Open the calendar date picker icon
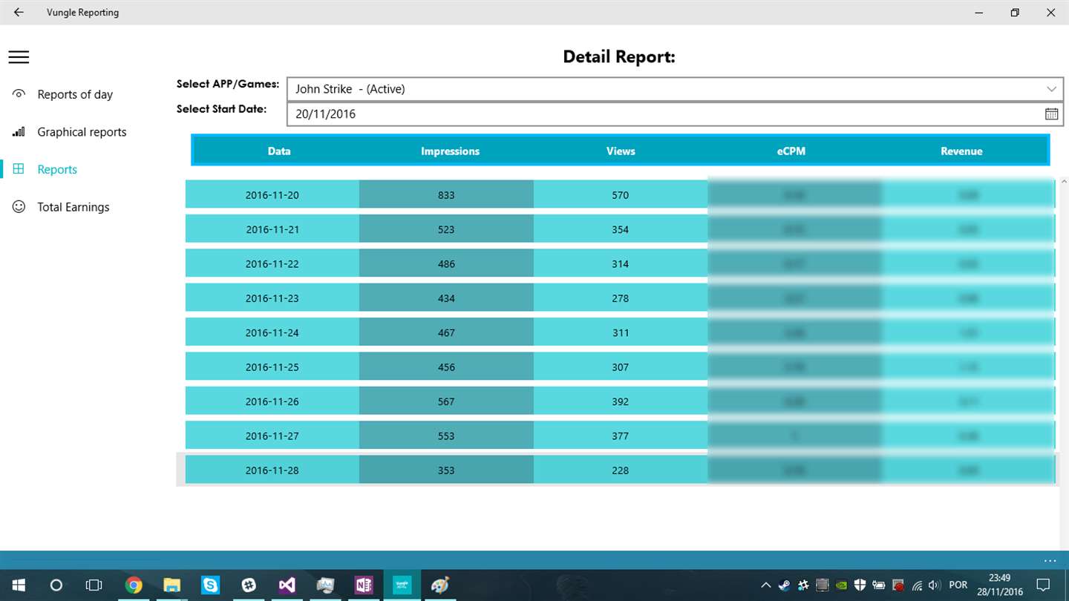Viewport: 1069px width, 601px height. (x=1051, y=114)
